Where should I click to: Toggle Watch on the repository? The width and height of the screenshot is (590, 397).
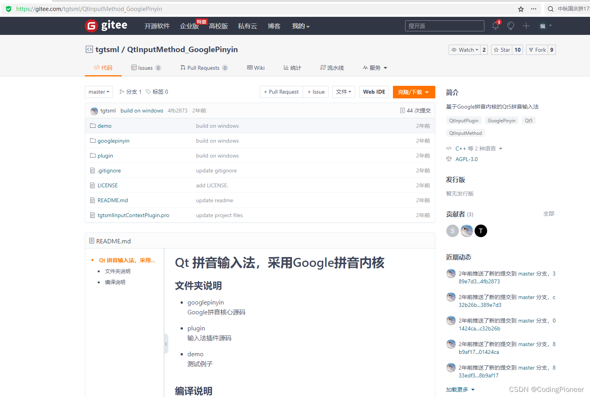465,50
